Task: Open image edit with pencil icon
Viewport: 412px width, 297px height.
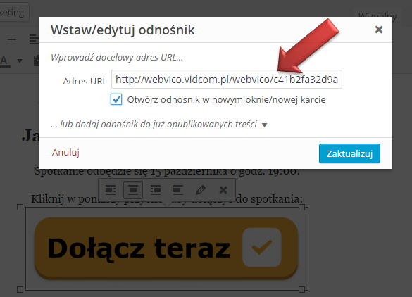Action: [x=201, y=190]
